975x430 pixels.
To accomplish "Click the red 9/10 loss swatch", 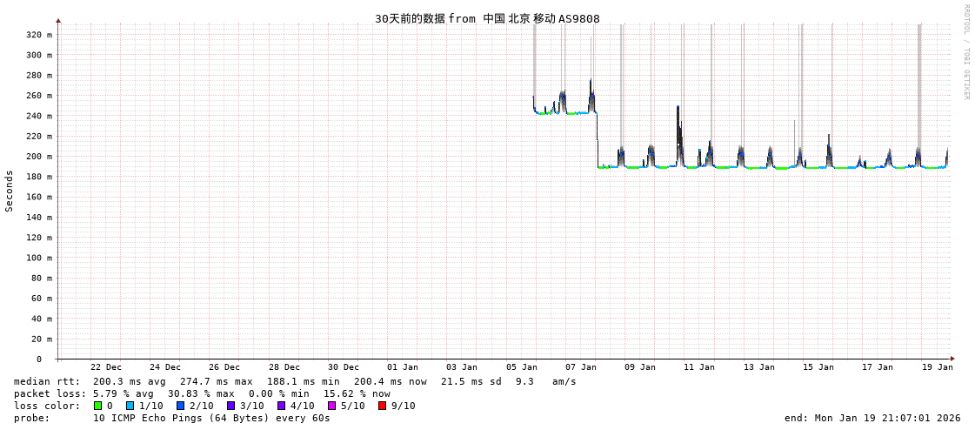I will (x=382, y=406).
